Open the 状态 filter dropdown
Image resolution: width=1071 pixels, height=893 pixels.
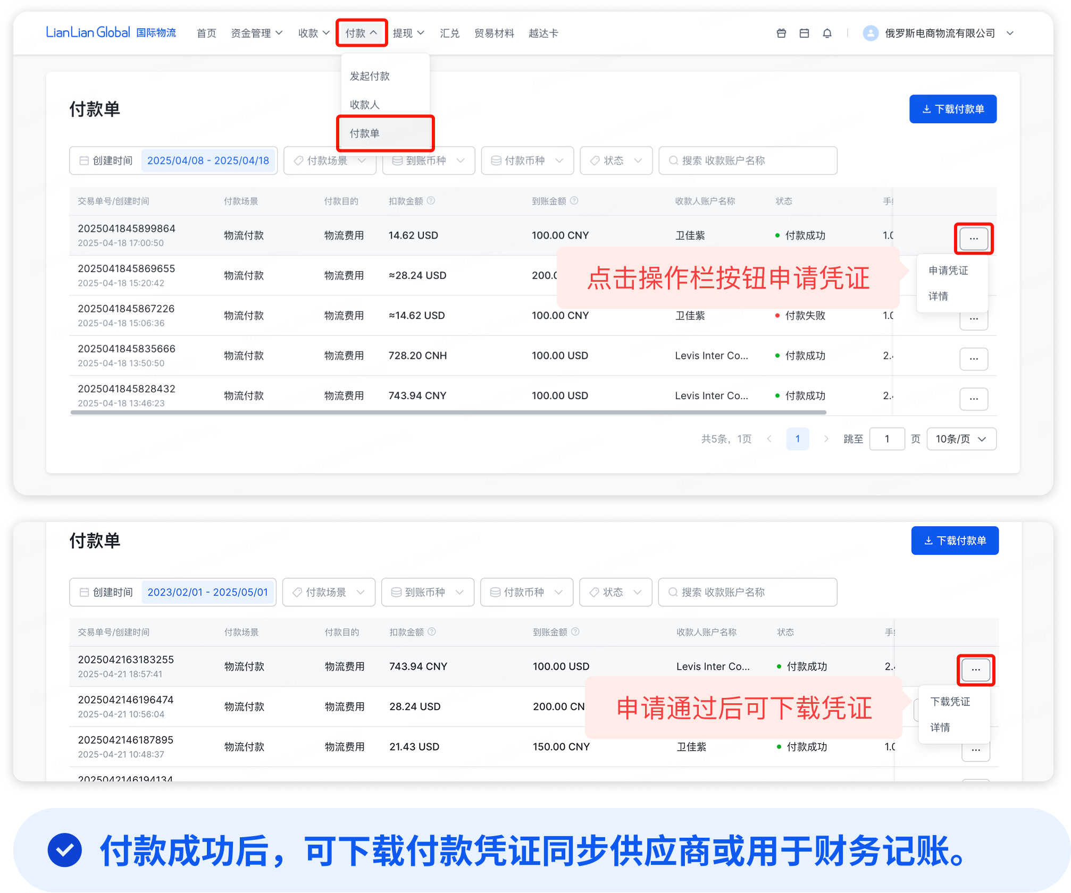click(x=616, y=161)
